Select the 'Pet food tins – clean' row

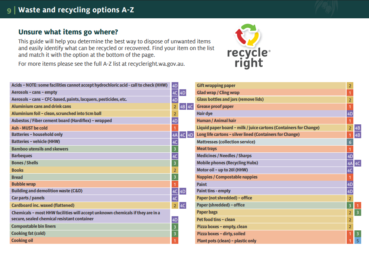click(271, 220)
